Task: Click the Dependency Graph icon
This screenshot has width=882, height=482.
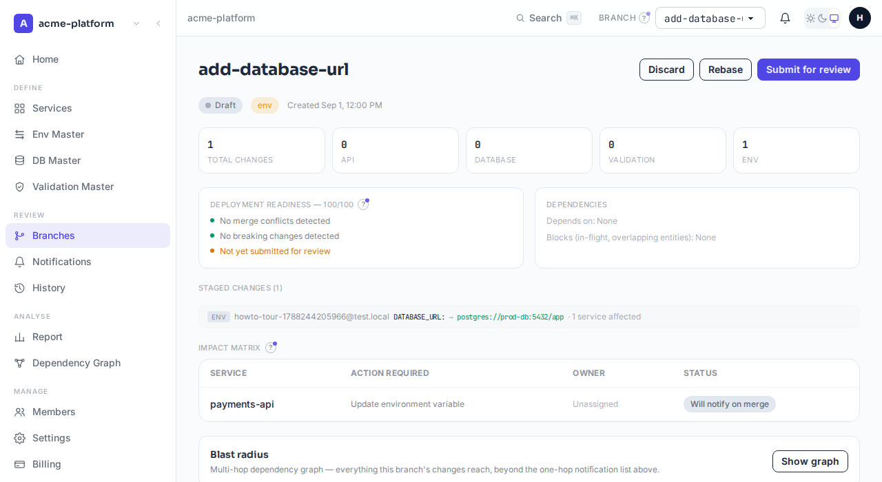Action: pos(19,363)
